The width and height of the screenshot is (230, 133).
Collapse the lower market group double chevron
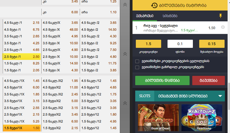pos(125,103)
